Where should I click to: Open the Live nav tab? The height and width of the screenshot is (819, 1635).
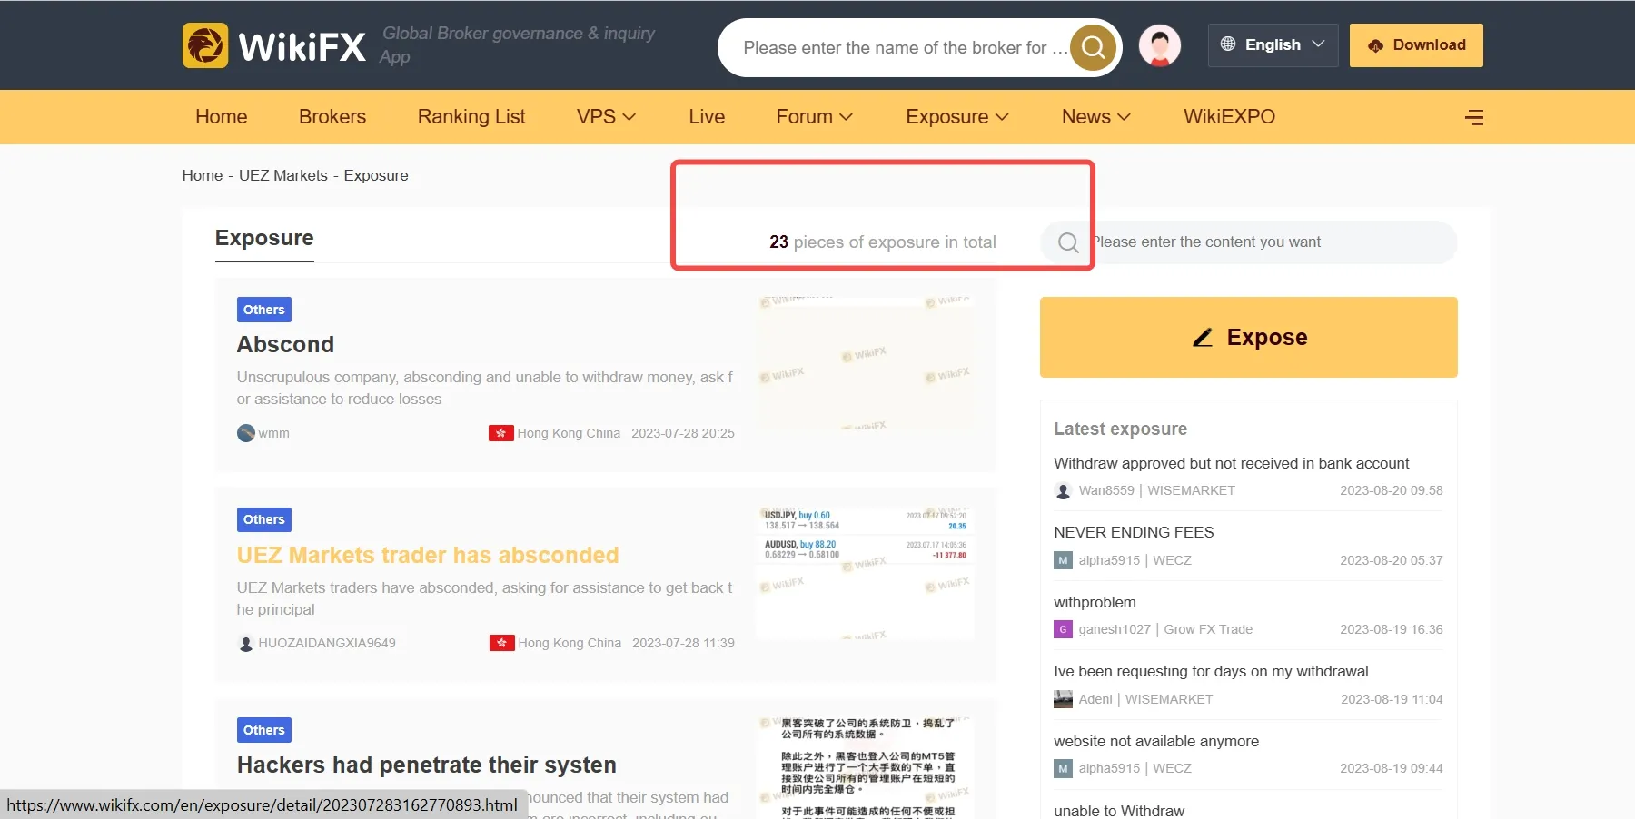pyautogui.click(x=707, y=117)
